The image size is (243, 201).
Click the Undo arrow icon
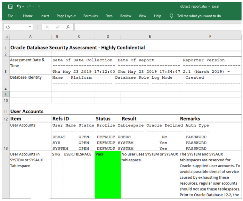[18, 6]
